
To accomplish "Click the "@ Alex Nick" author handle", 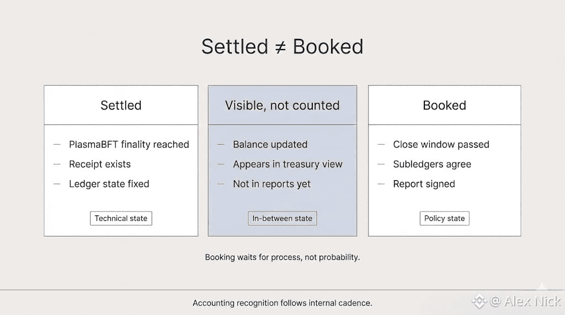I will pyautogui.click(x=525, y=301).
